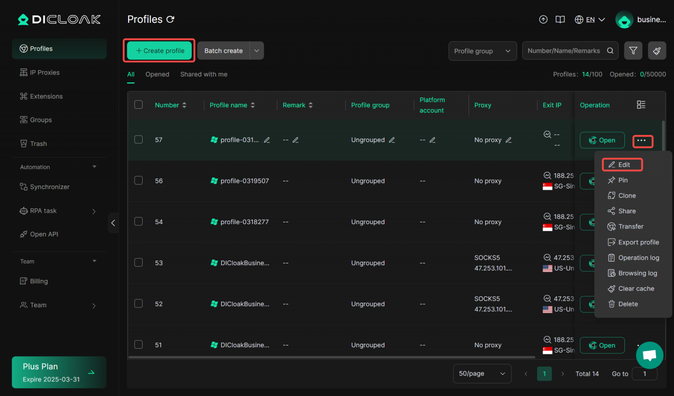Image resolution: width=674 pixels, height=396 pixels.
Task: Open the Synchronizer tool
Action: [50, 186]
